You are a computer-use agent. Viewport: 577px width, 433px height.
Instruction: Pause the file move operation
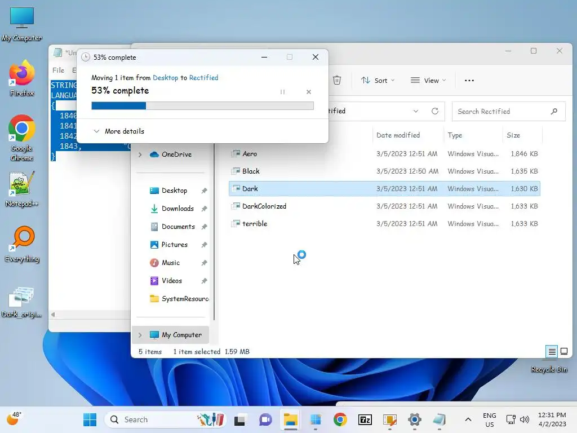pos(282,92)
